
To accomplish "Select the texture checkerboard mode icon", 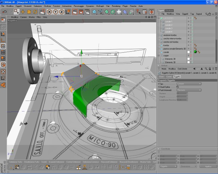I will click(x=3, y=72).
